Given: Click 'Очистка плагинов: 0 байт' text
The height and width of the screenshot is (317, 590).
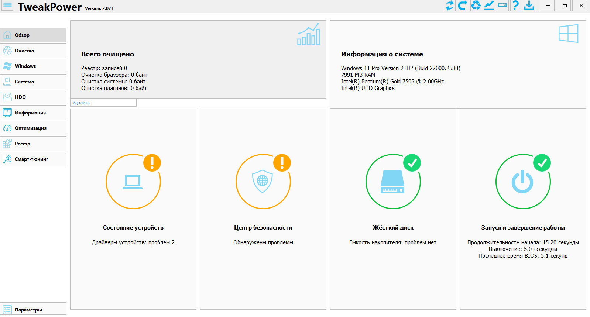Looking at the screenshot, I should [114, 88].
